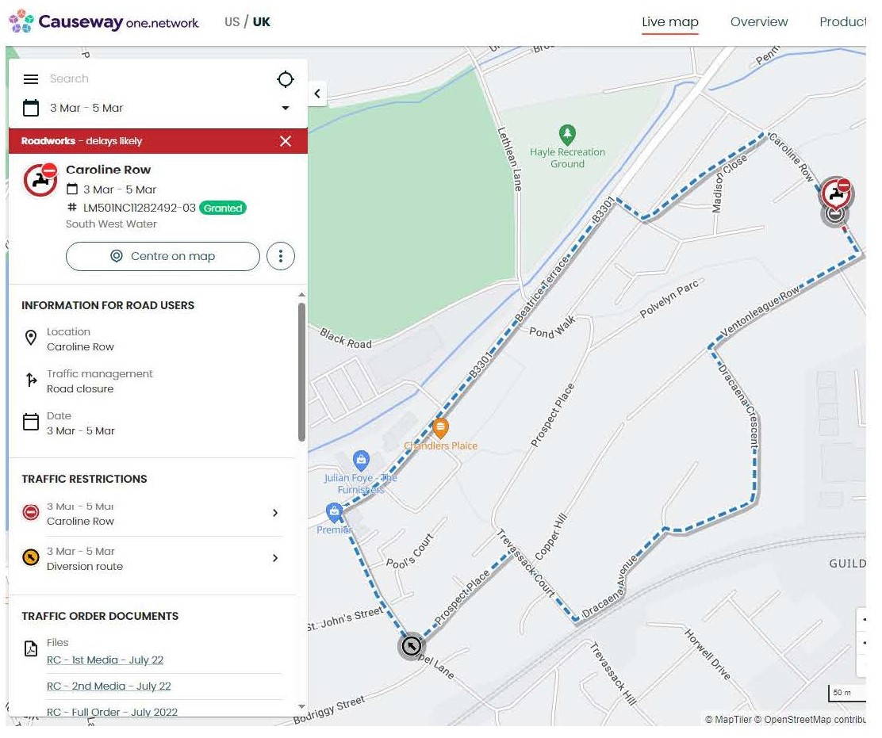Expand the Caroline Row traffic restriction

pos(275,514)
